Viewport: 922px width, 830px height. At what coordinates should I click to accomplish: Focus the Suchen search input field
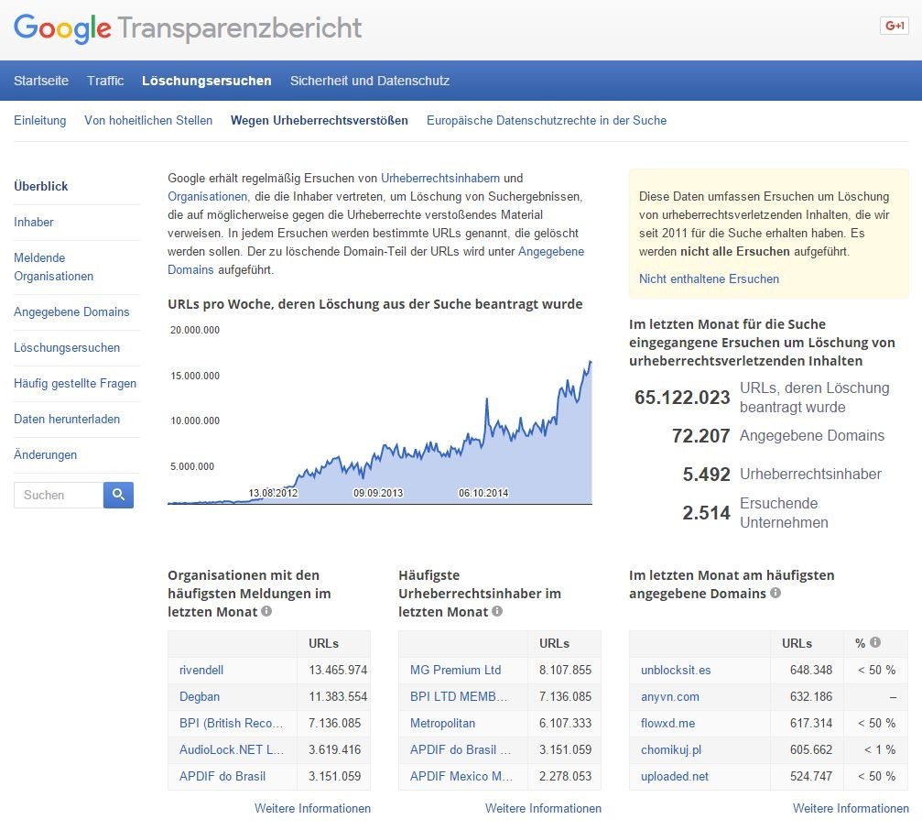59,495
